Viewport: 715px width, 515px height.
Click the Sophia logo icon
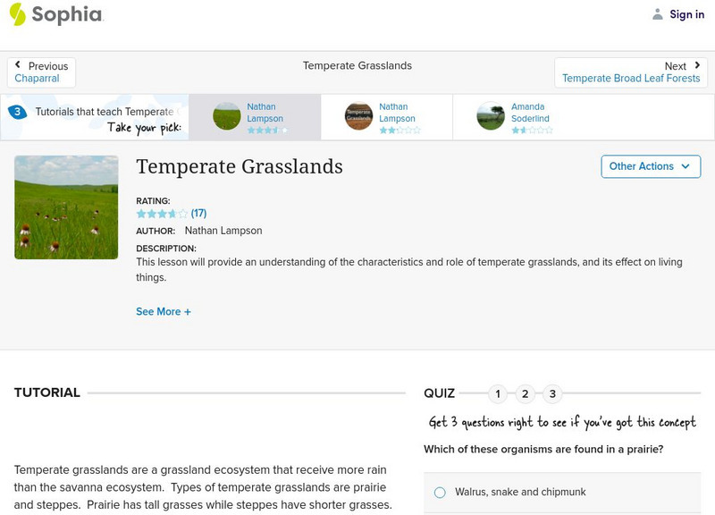(18, 14)
